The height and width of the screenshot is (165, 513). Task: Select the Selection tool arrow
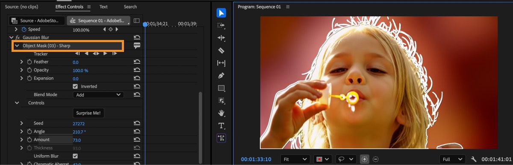(221, 13)
